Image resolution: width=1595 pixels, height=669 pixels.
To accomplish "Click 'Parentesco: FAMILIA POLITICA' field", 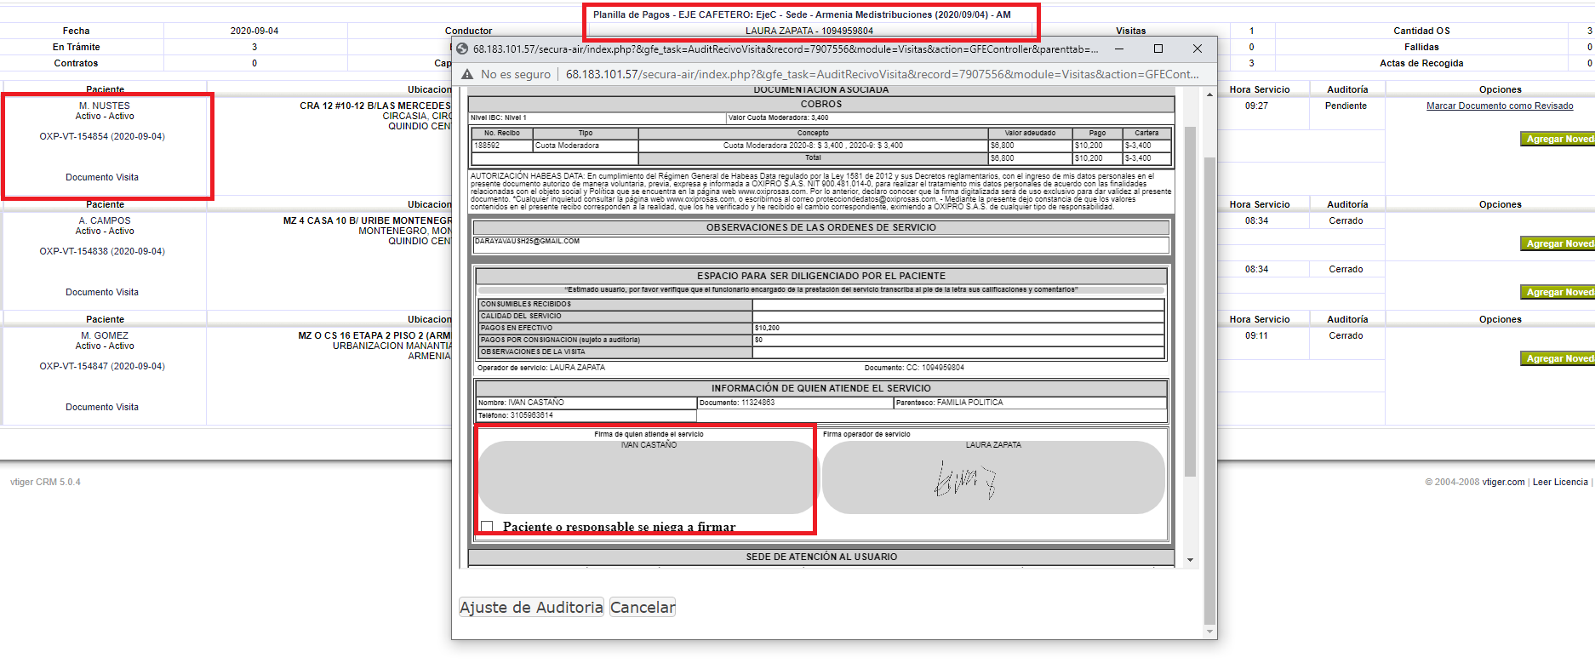I will [1030, 403].
